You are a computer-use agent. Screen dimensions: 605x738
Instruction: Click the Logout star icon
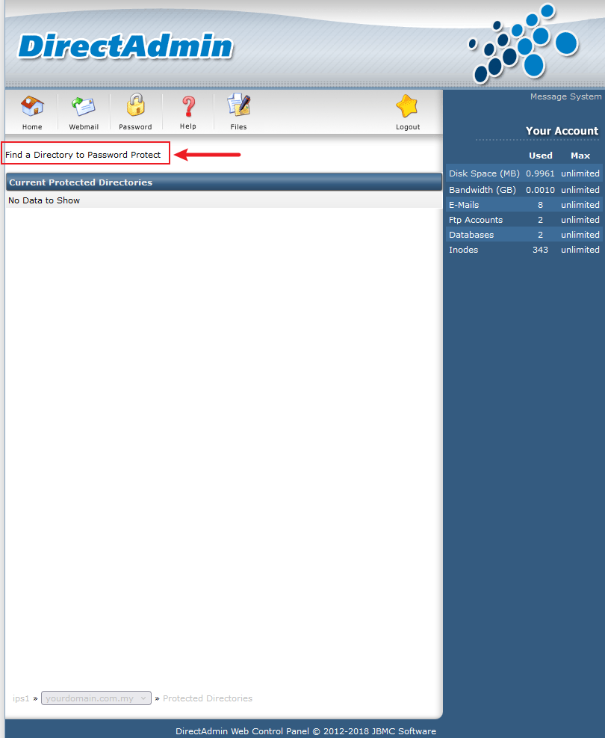tap(407, 106)
